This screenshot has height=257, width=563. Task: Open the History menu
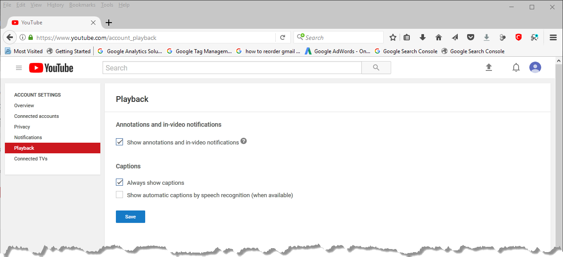pyautogui.click(x=56, y=5)
